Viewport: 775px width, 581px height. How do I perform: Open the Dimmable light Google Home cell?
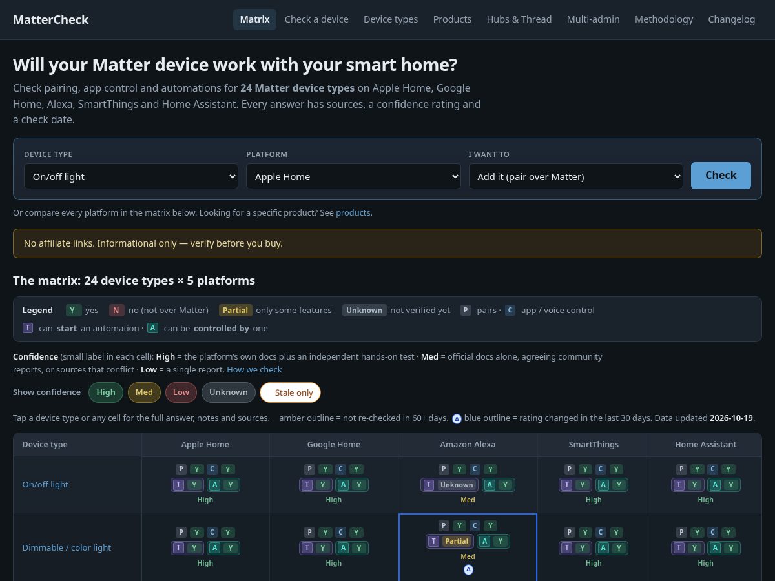click(x=334, y=547)
